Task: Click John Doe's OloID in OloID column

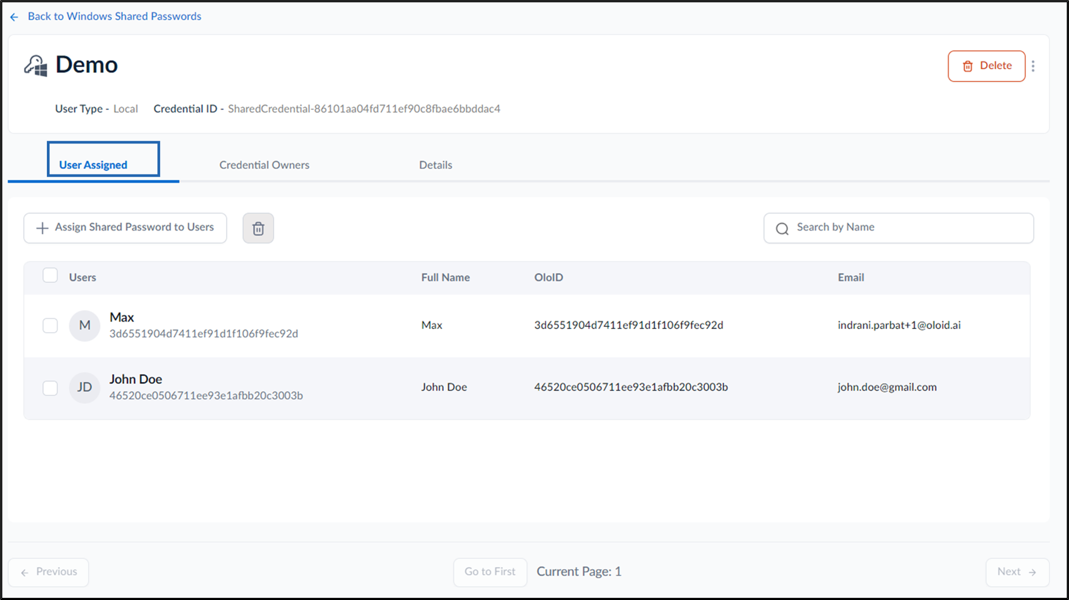Action: click(x=631, y=387)
